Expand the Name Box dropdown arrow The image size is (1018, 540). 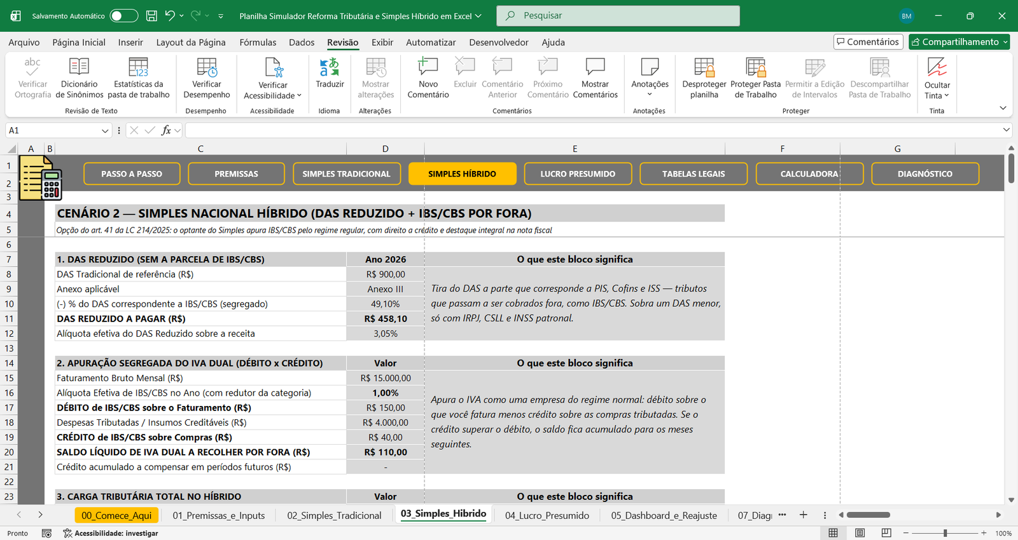[x=105, y=130]
